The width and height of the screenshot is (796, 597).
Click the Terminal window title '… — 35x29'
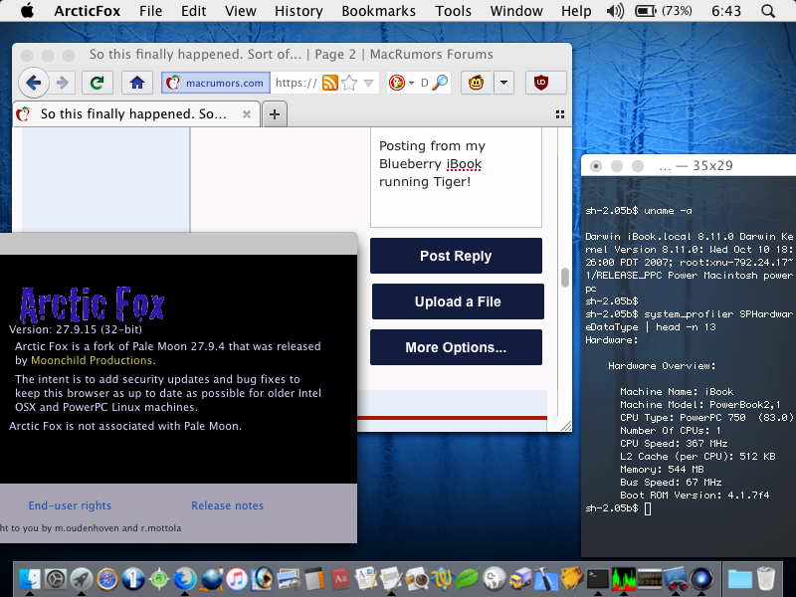click(696, 166)
